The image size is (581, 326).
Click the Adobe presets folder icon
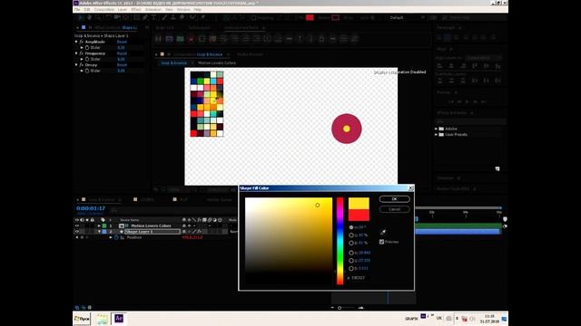[441, 129]
